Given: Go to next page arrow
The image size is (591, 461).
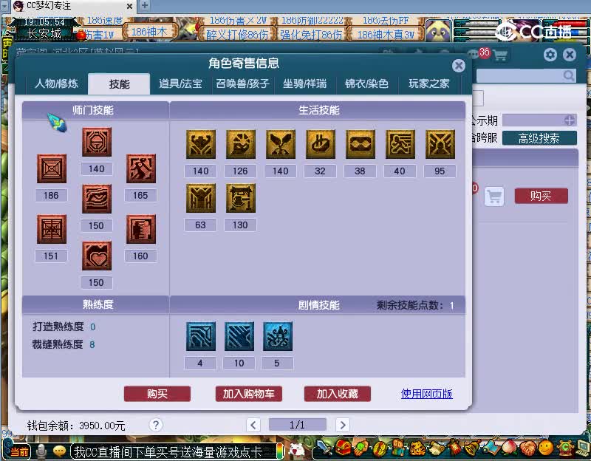Looking at the screenshot, I should point(343,426).
